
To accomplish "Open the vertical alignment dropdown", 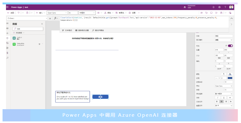I will pos(224,106).
